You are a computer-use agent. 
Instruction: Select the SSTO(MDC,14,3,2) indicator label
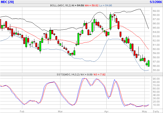pyautogui.click(x=68, y=75)
